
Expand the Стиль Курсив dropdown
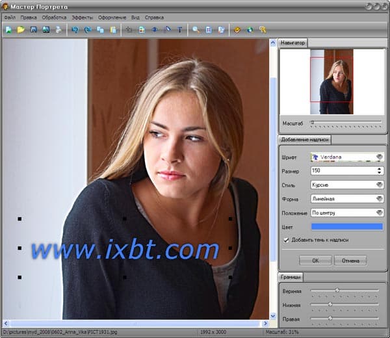379,185
